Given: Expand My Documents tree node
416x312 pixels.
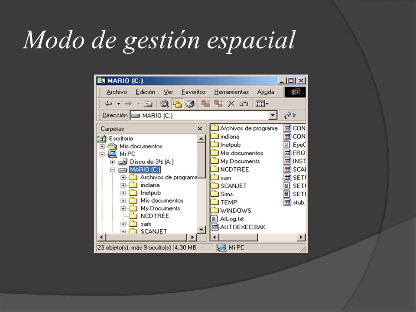Looking at the screenshot, I should click(x=123, y=208).
